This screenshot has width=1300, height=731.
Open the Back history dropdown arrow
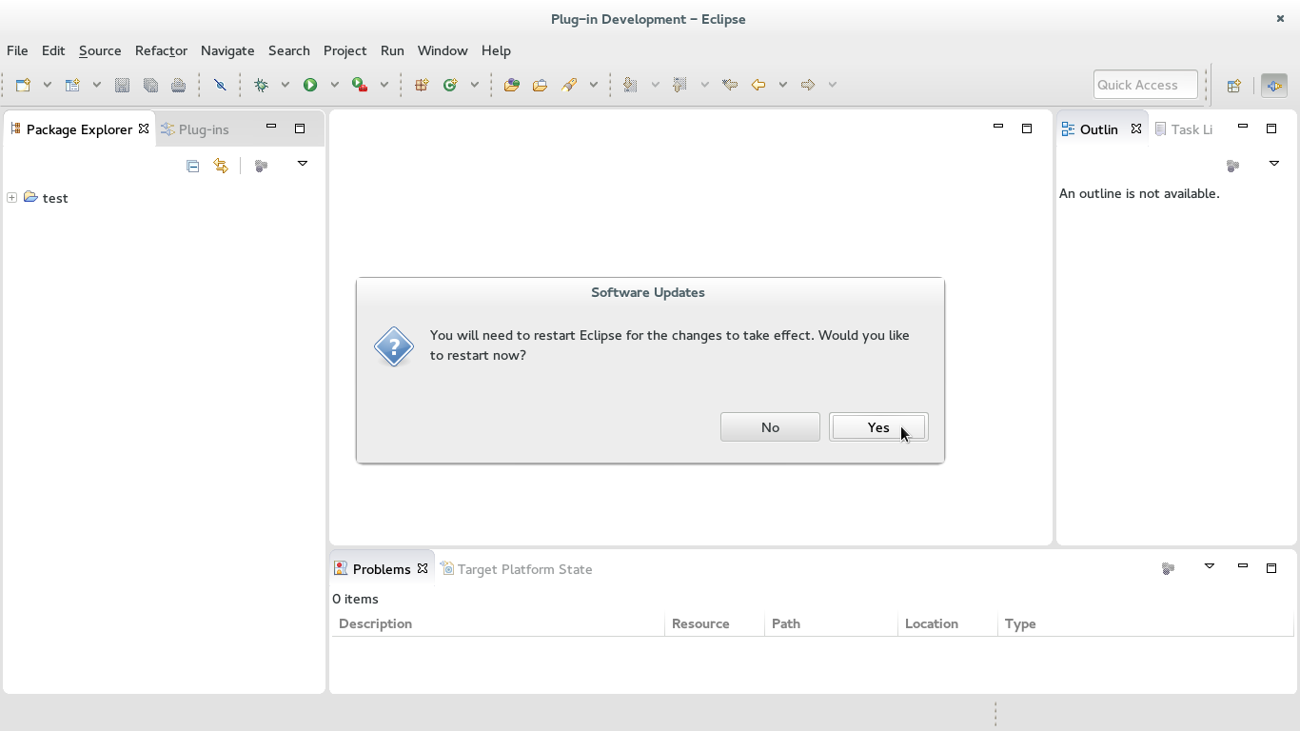click(x=782, y=85)
